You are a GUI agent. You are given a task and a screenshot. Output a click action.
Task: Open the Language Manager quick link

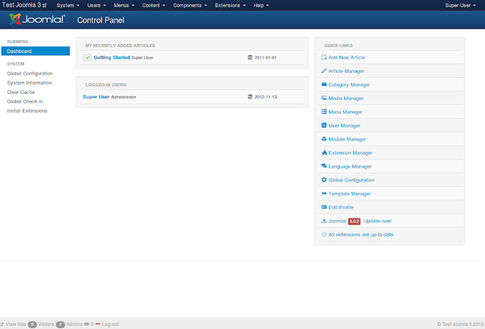(x=350, y=166)
